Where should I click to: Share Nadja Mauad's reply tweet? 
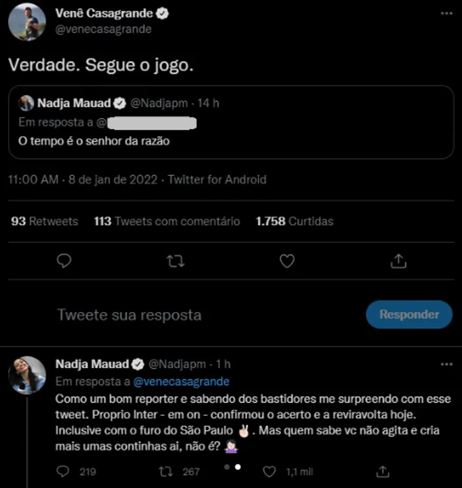pyautogui.click(x=383, y=471)
